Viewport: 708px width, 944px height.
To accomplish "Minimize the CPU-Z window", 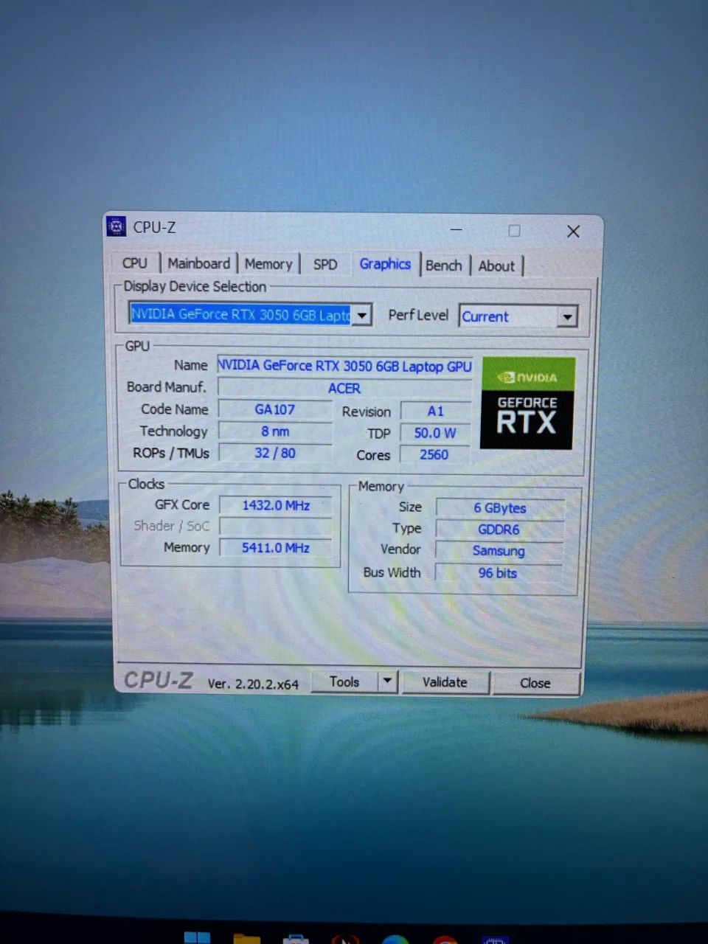I will coord(457,230).
